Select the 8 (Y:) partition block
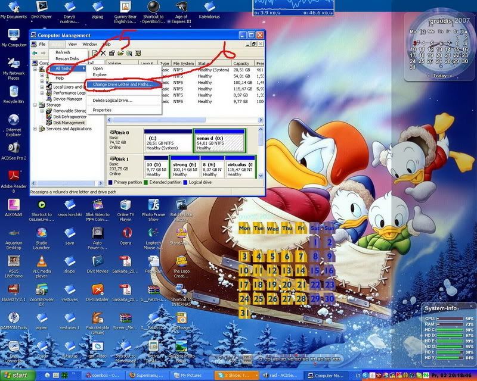Viewport: 477px width, 381px height. (212, 167)
